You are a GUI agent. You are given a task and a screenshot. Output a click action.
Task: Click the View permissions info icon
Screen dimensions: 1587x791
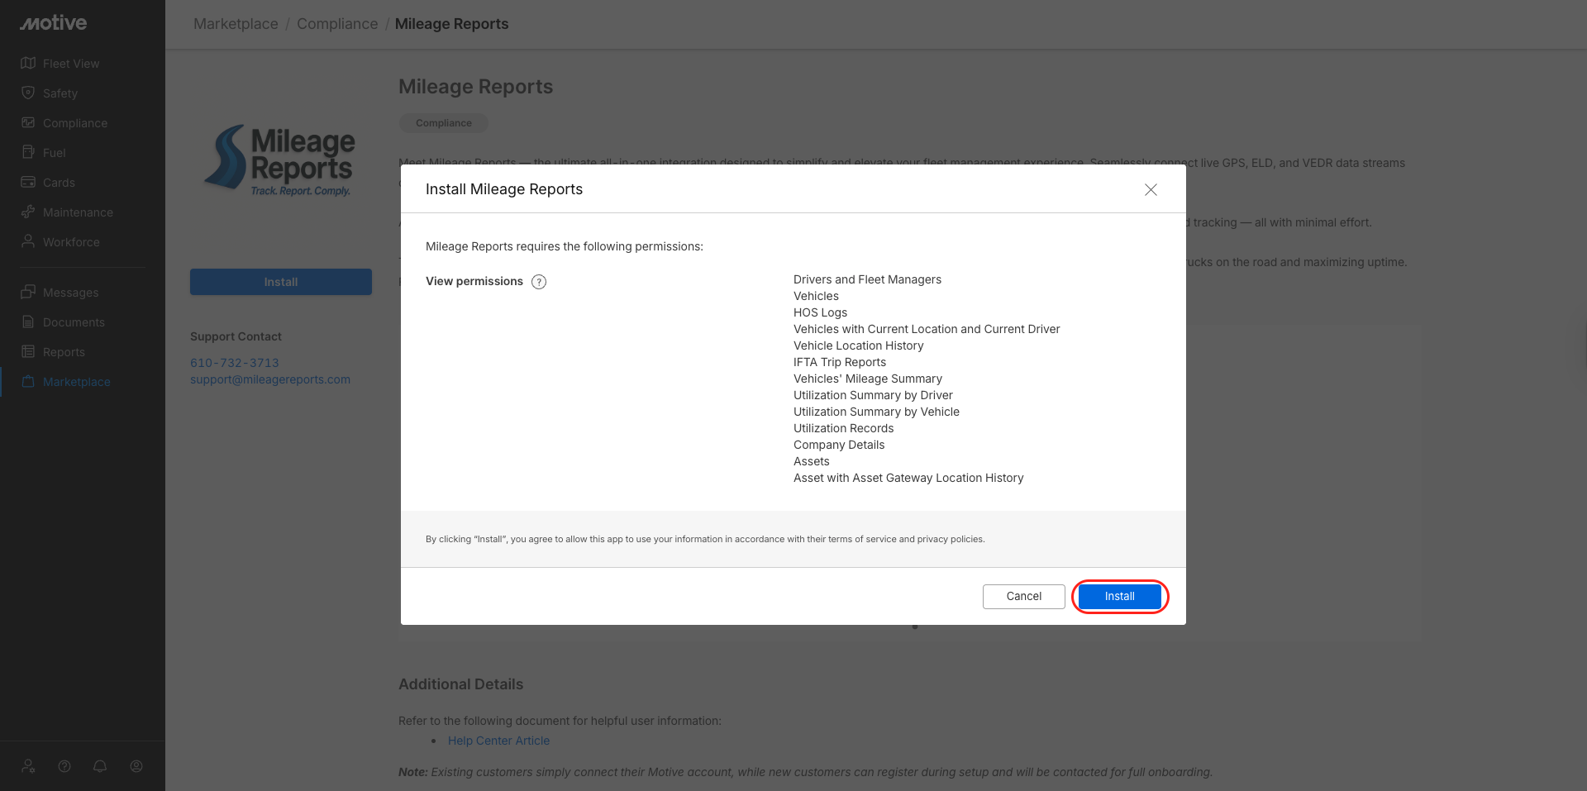coord(539,282)
